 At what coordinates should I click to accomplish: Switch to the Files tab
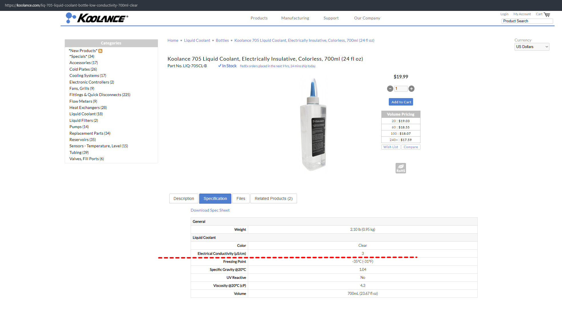pos(241,198)
